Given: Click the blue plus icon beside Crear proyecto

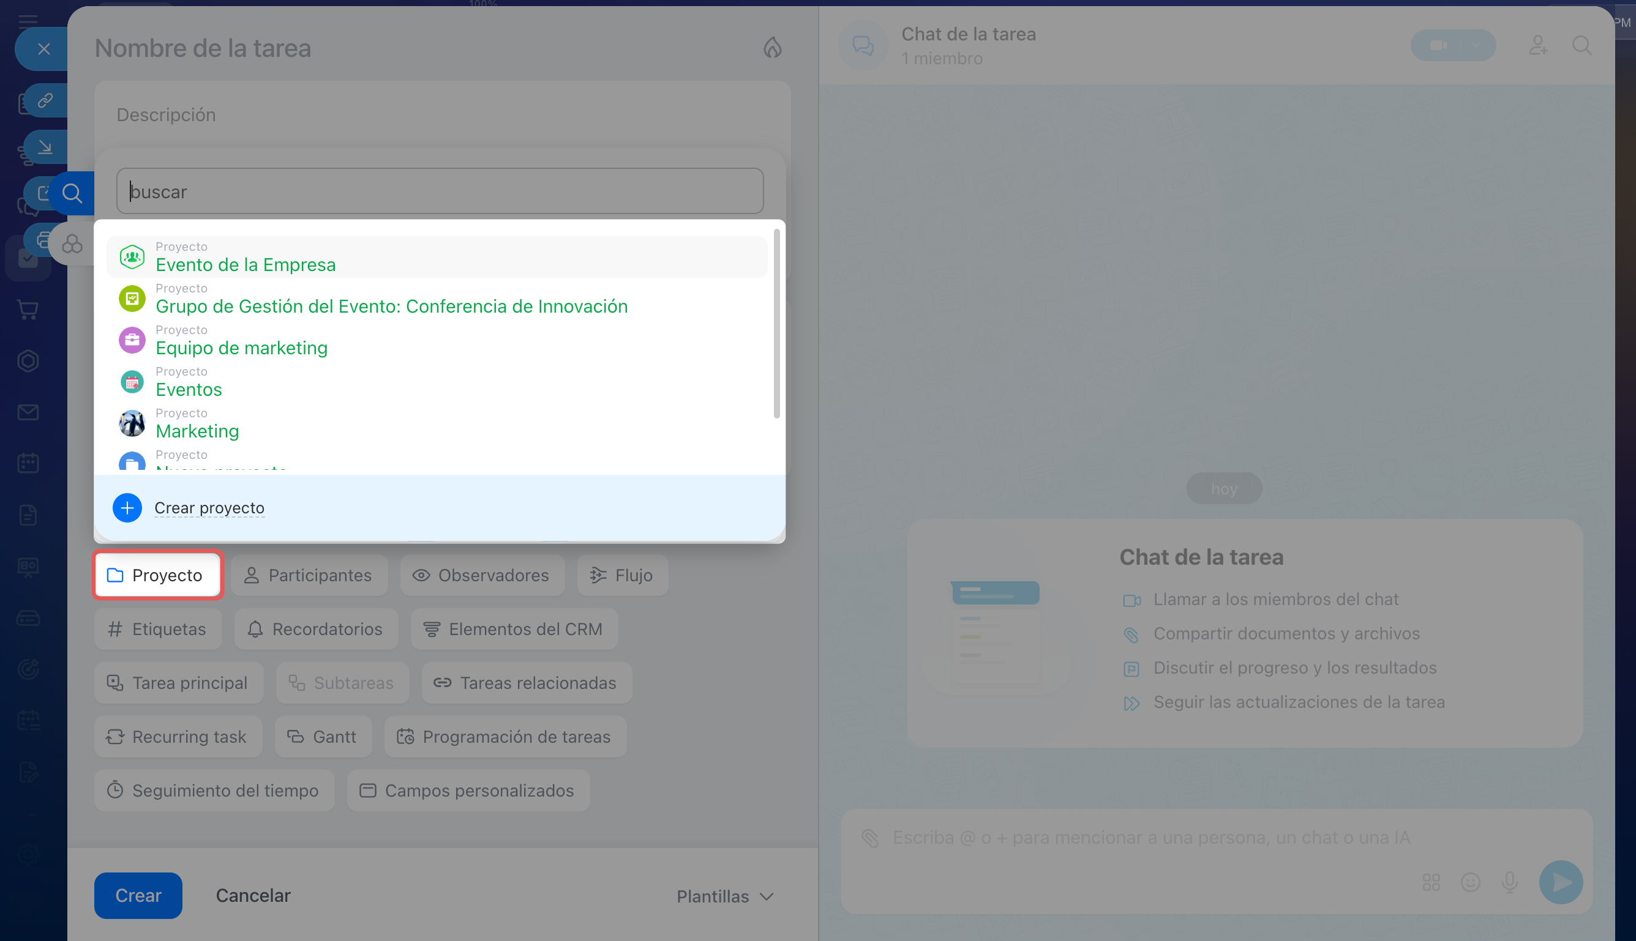Looking at the screenshot, I should 127,508.
